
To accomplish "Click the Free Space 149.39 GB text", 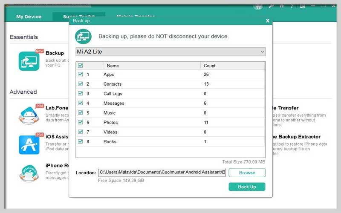I will [121, 180].
